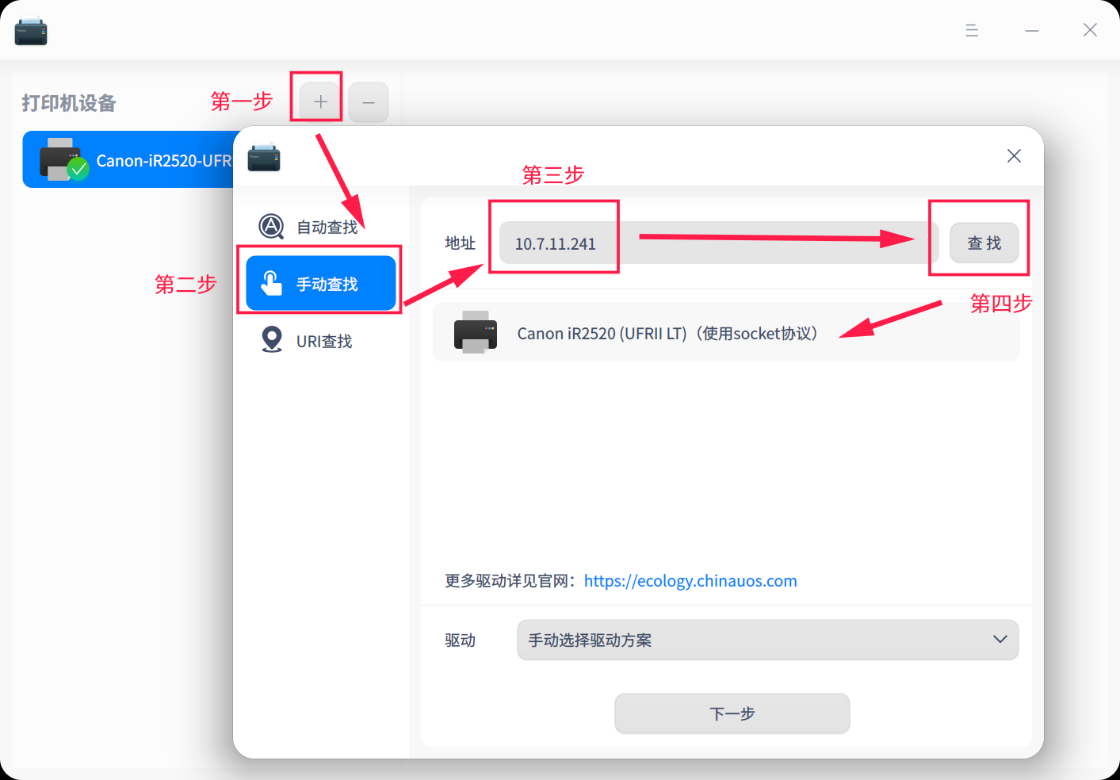Click the auto-search circled A icon
1120x780 pixels.
click(x=271, y=227)
